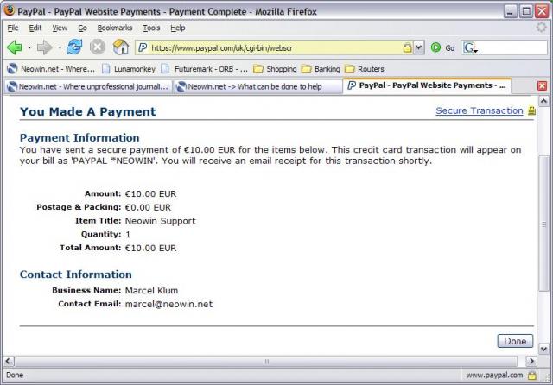Reload the page with the Refresh icon
Screen dimensions: 553x385
pos(74,47)
